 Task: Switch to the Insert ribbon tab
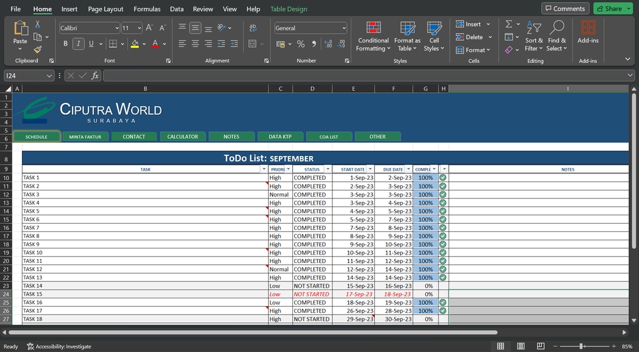coord(69,9)
